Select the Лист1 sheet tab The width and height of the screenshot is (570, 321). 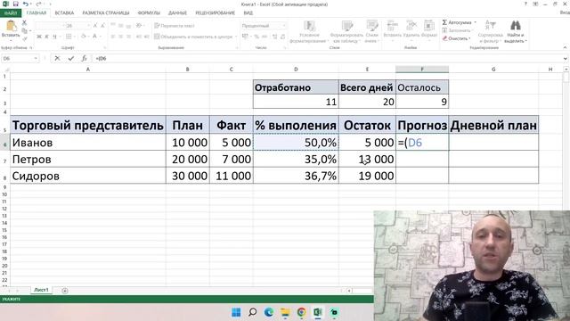41,290
